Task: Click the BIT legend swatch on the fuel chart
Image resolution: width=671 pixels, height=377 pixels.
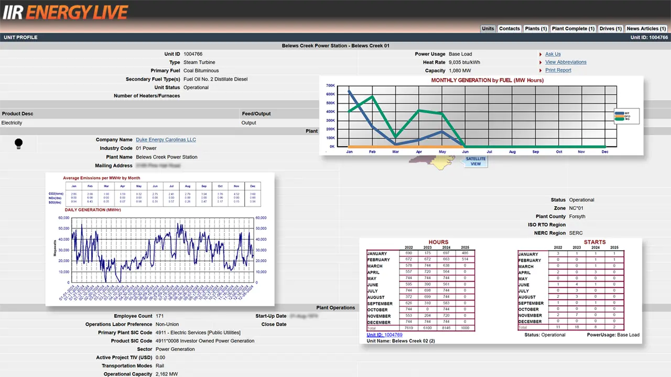Action: pyautogui.click(x=620, y=113)
